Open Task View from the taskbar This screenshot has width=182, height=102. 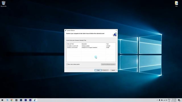tap(7, 100)
